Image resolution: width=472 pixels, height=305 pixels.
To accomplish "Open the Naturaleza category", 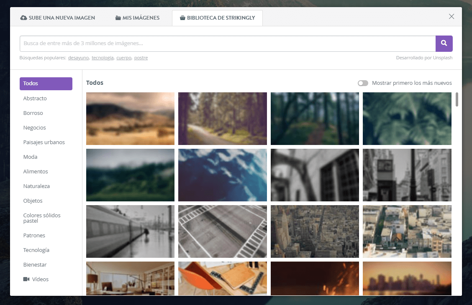I will click(x=36, y=186).
